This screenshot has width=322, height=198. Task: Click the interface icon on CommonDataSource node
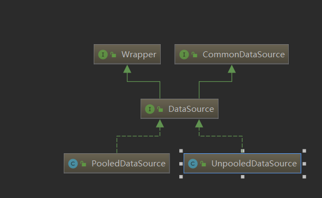184,55
